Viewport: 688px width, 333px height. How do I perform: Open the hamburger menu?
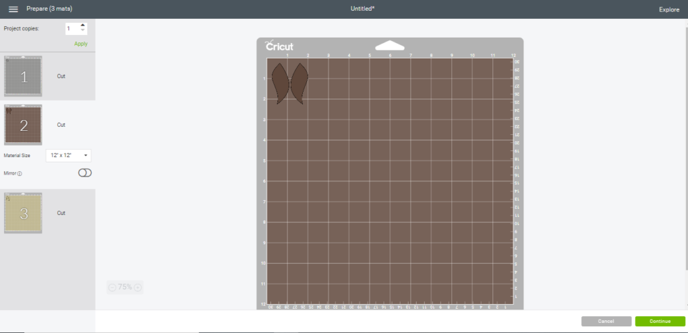[x=13, y=9]
